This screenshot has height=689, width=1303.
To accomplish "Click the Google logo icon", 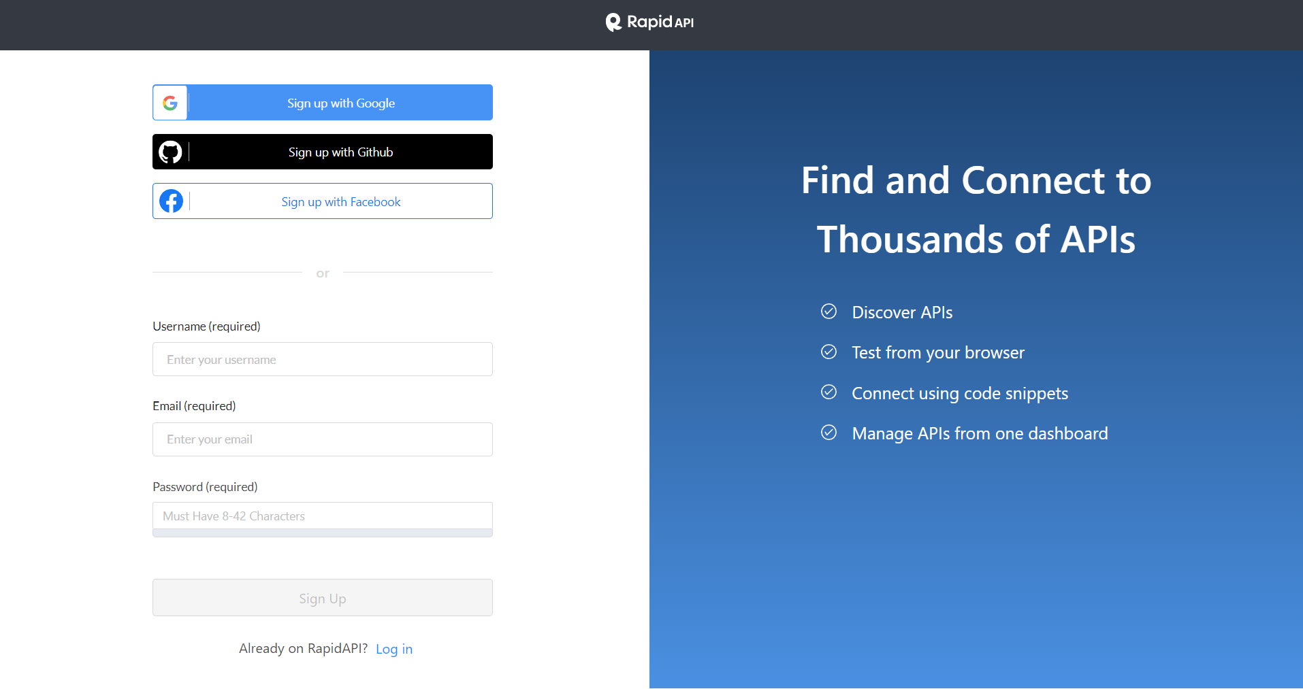I will click(x=170, y=103).
